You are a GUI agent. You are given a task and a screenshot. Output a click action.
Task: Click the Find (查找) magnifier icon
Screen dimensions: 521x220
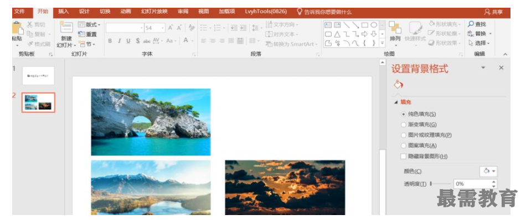(471, 24)
